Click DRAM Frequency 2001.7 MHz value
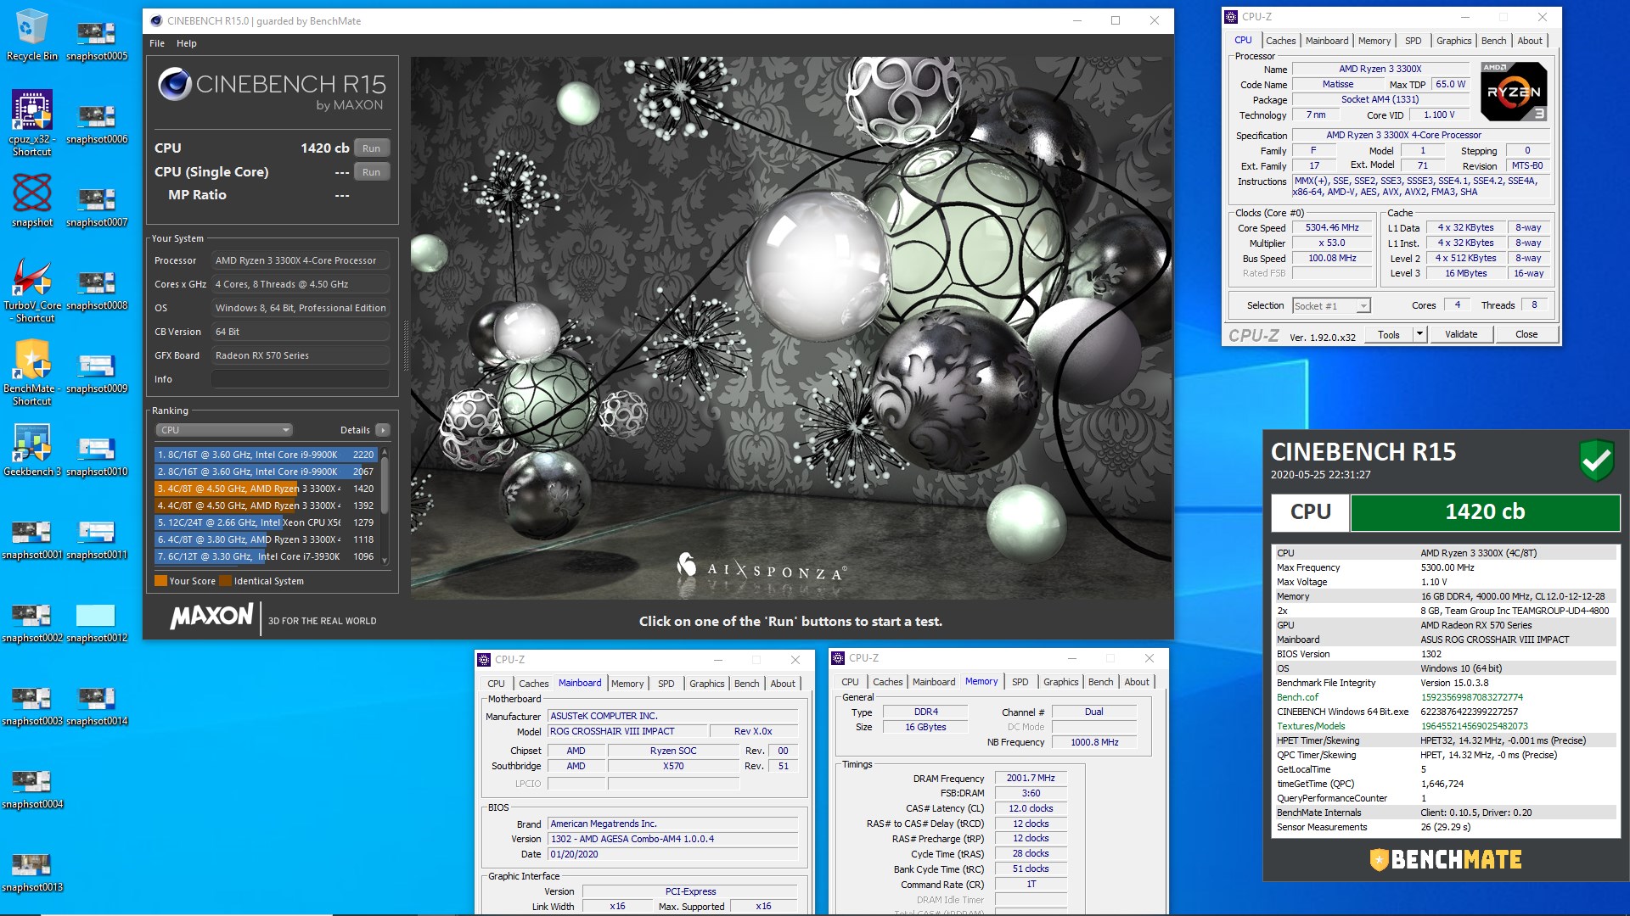The image size is (1630, 916). tap(1031, 778)
